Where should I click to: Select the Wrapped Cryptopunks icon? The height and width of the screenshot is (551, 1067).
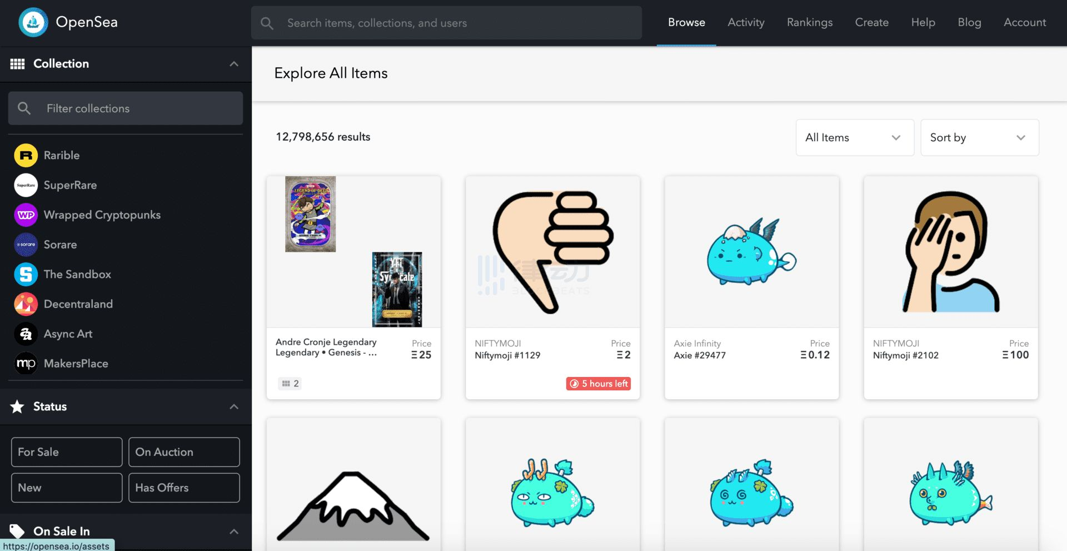pos(26,215)
